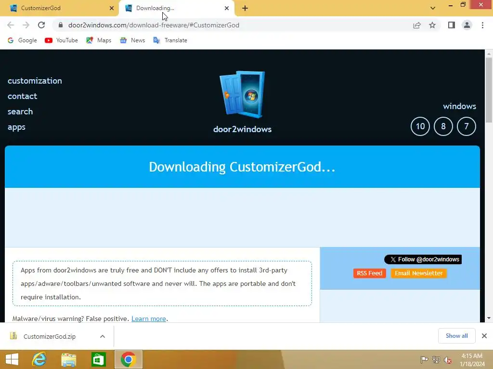The image size is (493, 369).
Task: Open the Translate bookmark
Action: (x=170, y=40)
